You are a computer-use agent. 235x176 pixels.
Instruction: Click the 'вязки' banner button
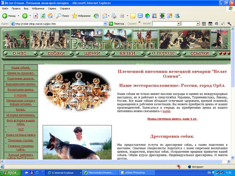coord(127,53)
